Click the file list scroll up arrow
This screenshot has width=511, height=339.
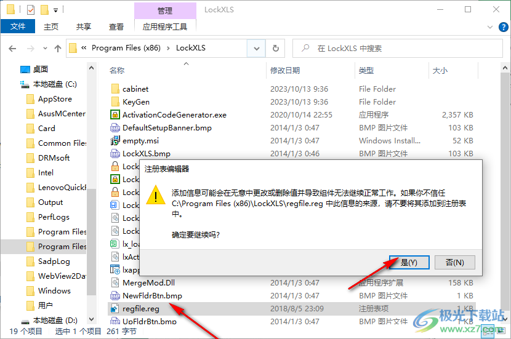[x=505, y=68]
